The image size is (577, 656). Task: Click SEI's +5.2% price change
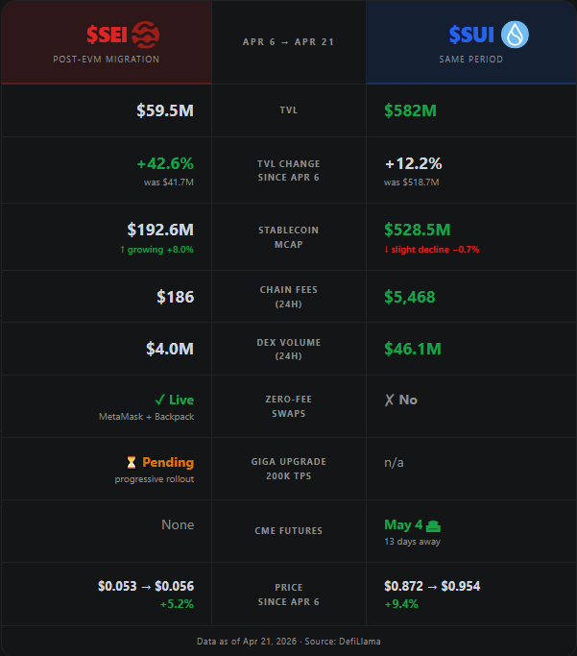[x=177, y=604]
